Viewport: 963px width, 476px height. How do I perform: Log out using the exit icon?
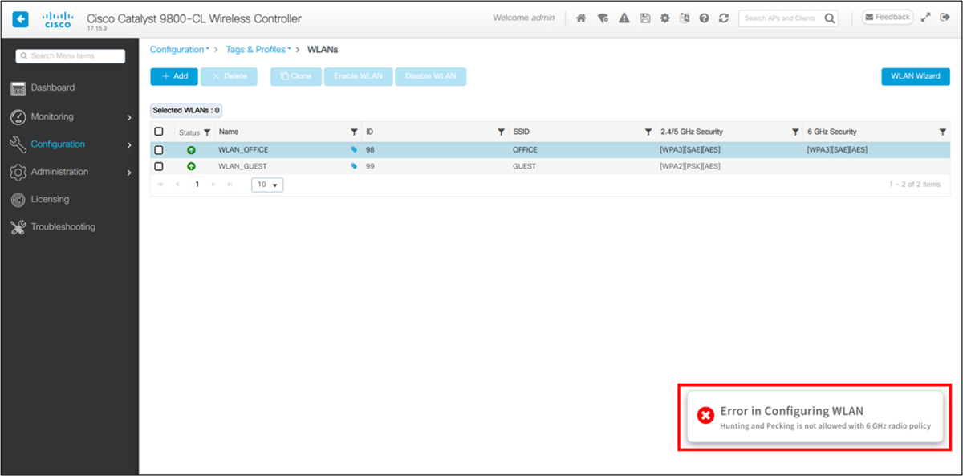[x=945, y=18]
